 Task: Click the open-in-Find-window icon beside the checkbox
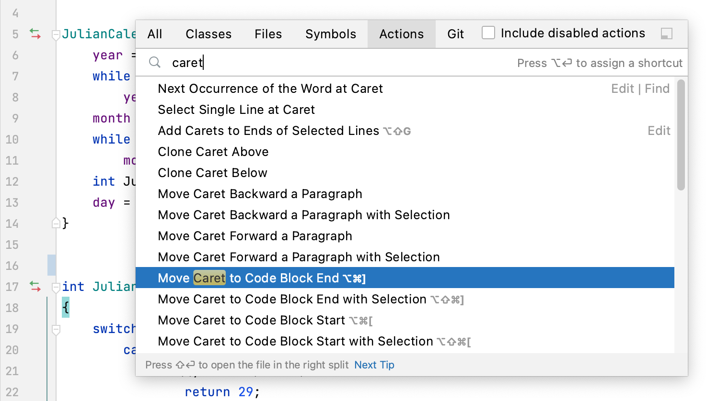667,33
